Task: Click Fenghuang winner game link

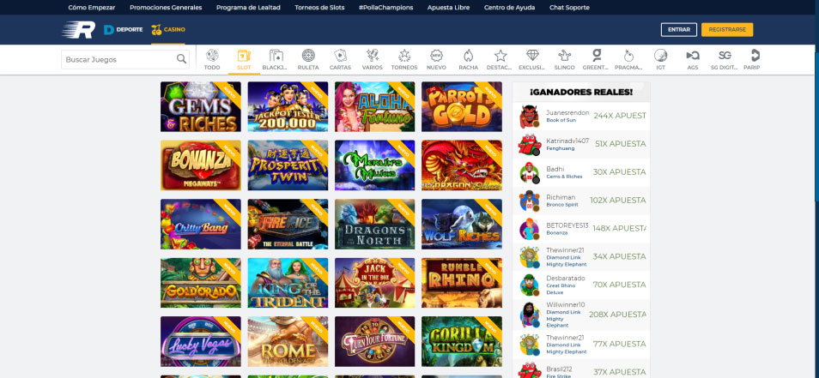Action: point(560,148)
